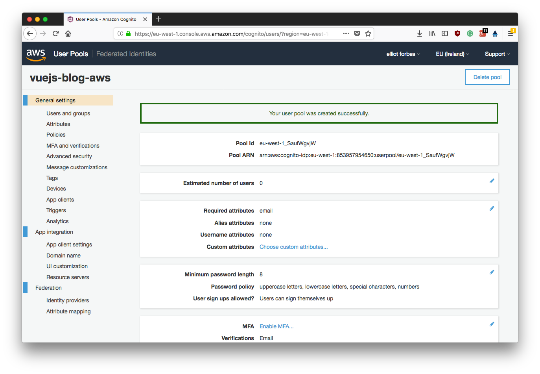This screenshot has width=540, height=374.
Task: Open Analytics in sidebar
Action: click(x=57, y=221)
